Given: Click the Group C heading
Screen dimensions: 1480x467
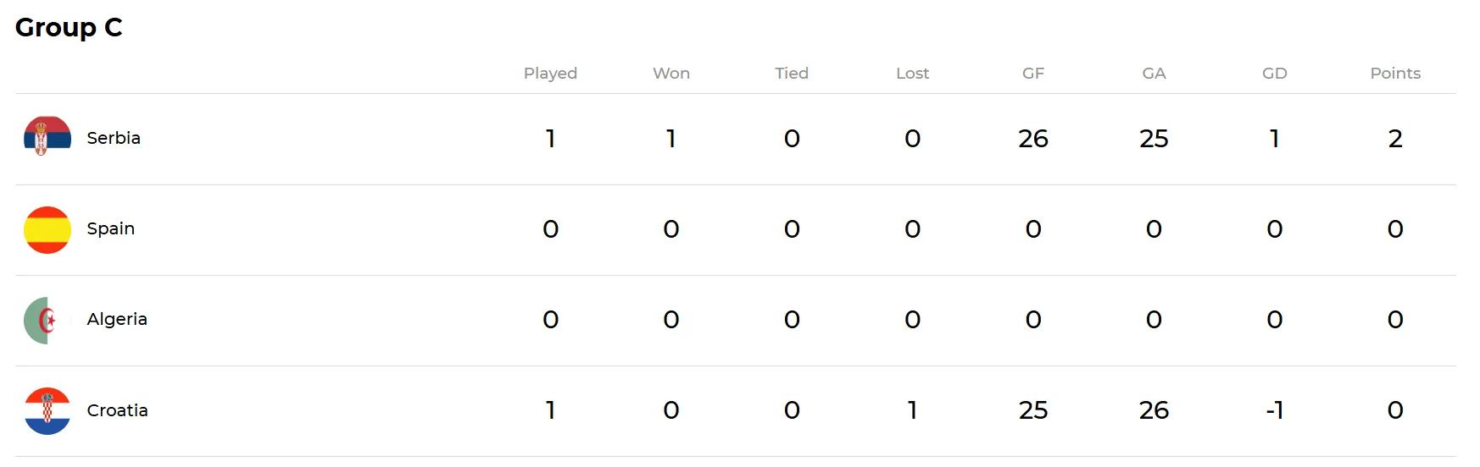Looking at the screenshot, I should click(69, 27).
